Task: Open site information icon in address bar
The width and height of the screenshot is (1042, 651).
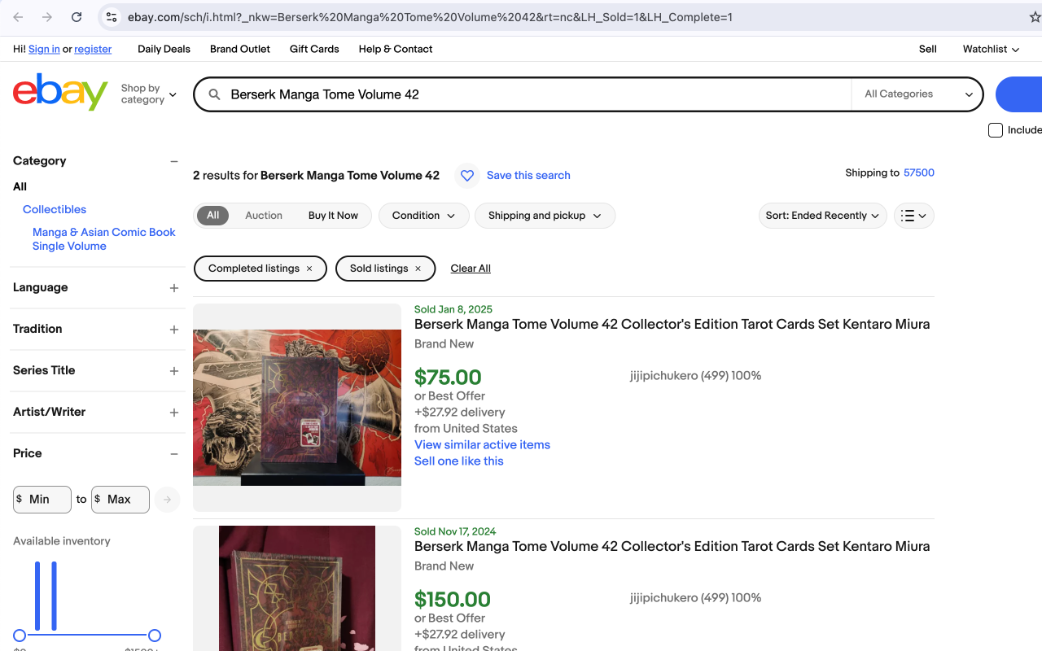Action: point(112,17)
